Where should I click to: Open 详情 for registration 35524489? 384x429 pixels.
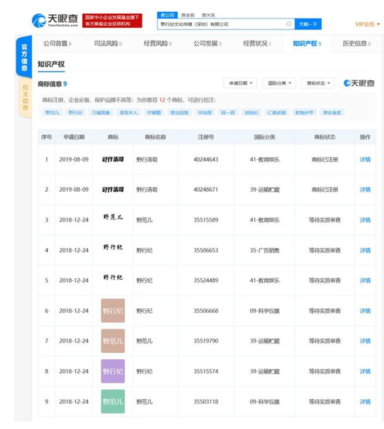click(x=365, y=280)
